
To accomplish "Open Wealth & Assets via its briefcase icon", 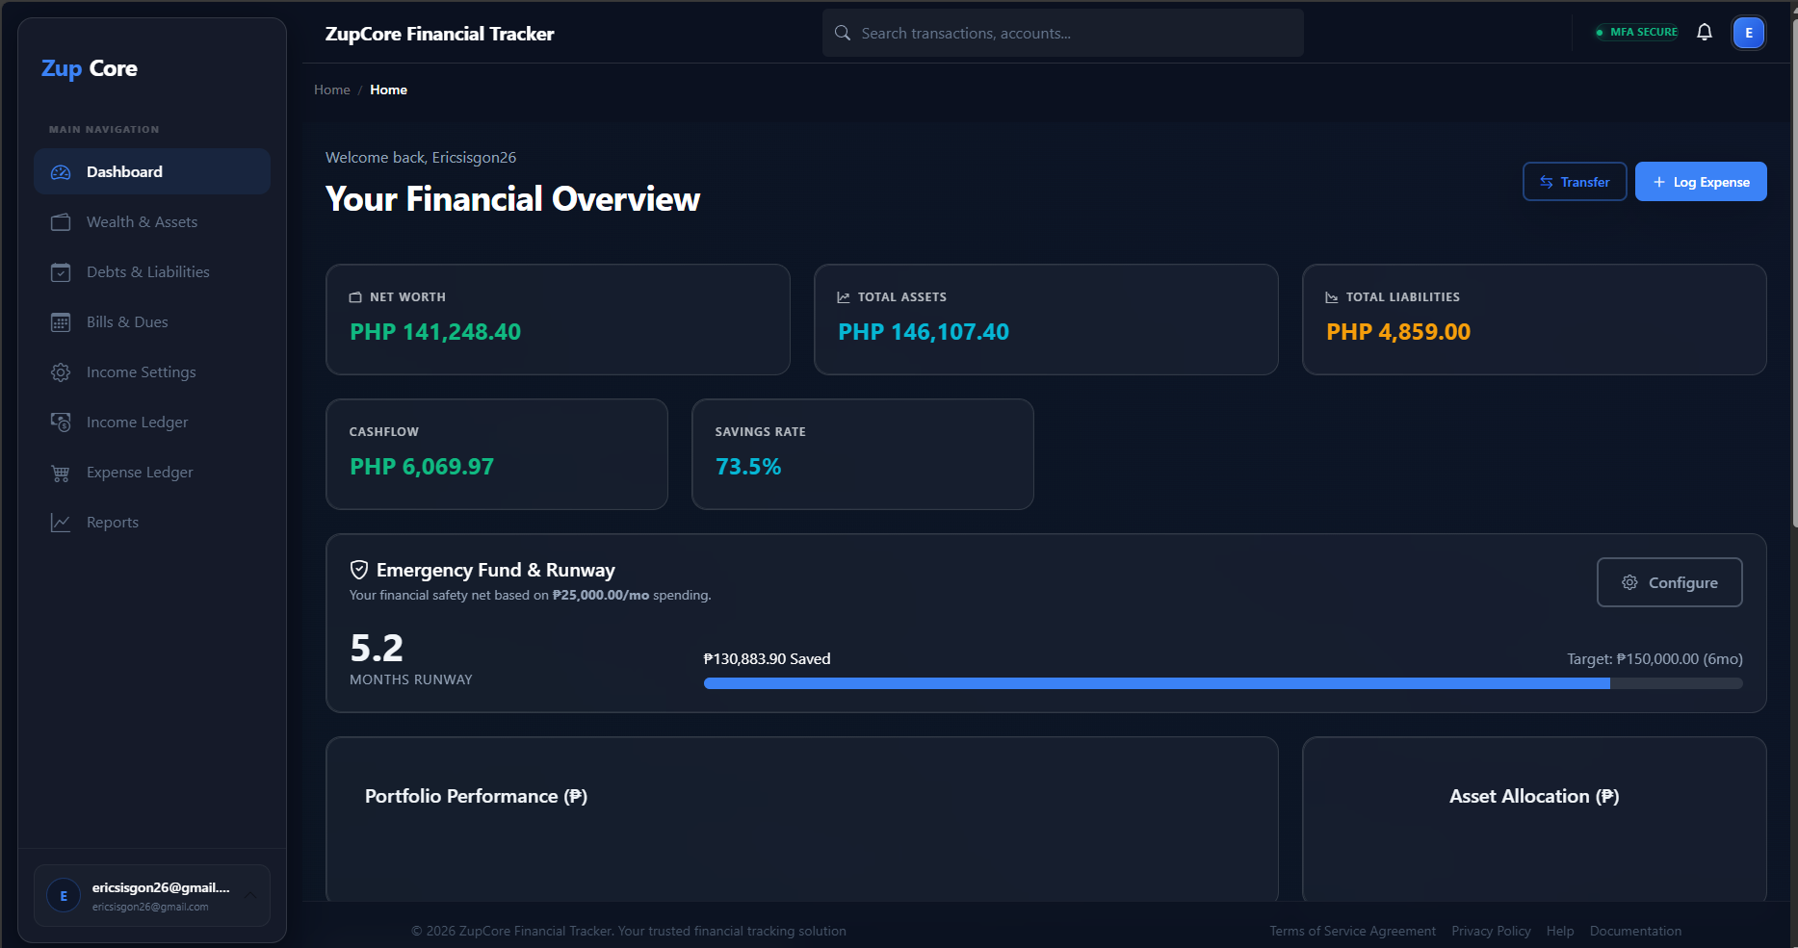I will tap(60, 221).
